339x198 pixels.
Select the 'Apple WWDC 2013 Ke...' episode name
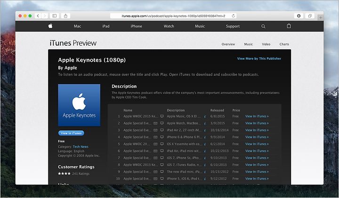click(140, 165)
